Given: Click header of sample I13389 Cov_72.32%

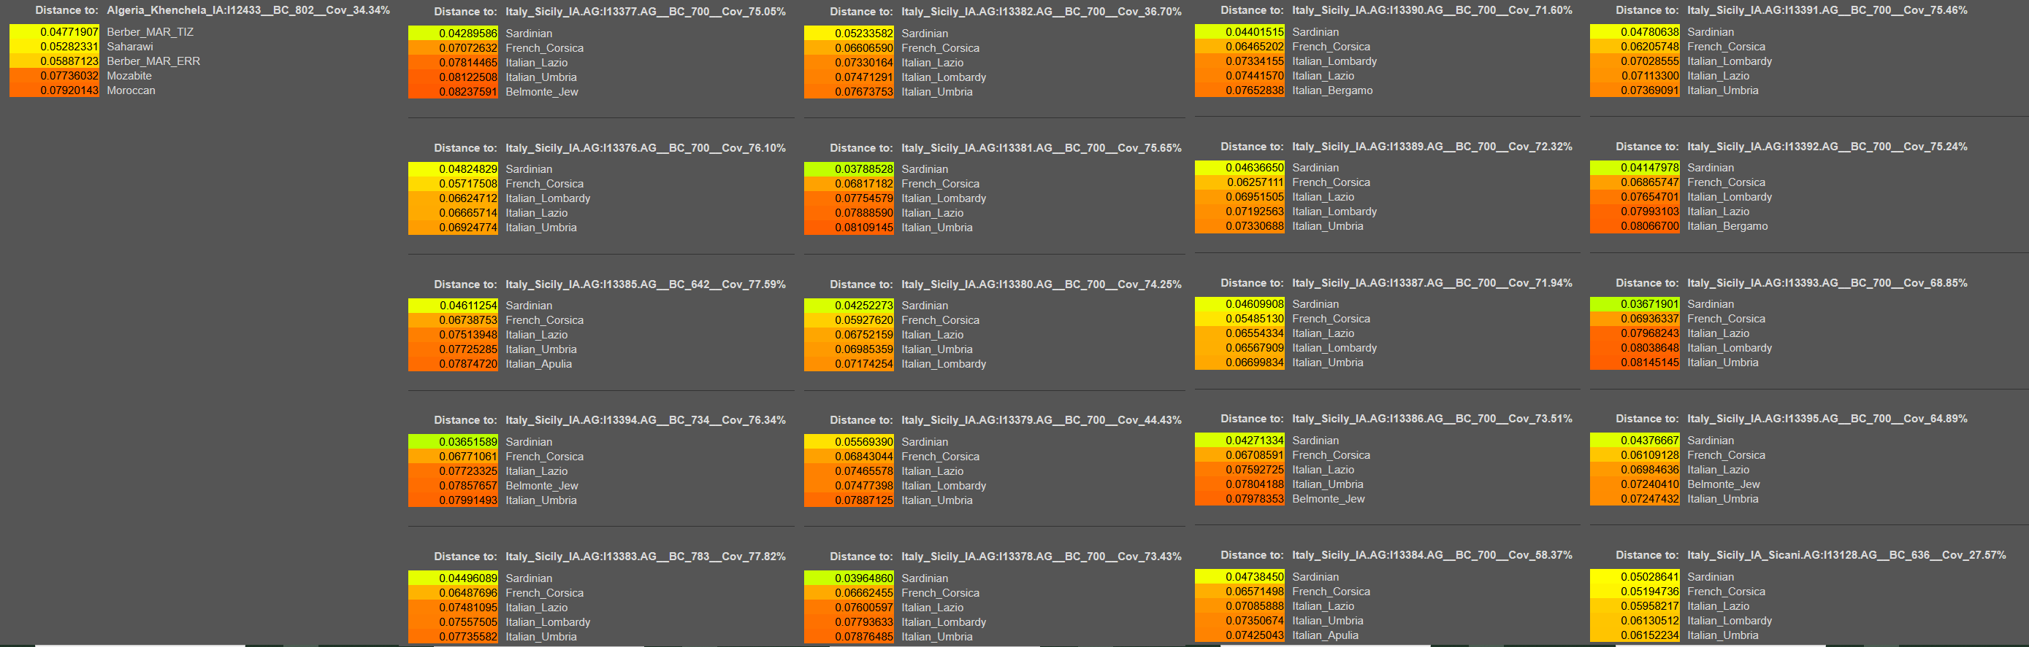Looking at the screenshot, I should (1432, 146).
